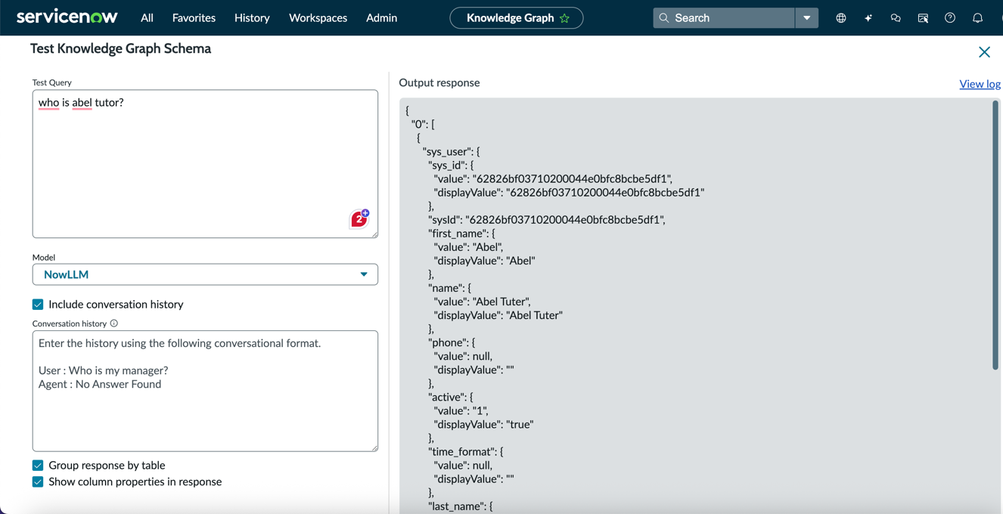Image resolution: width=1003 pixels, height=514 pixels.
Task: Open the Favorites menu
Action: 194,17
